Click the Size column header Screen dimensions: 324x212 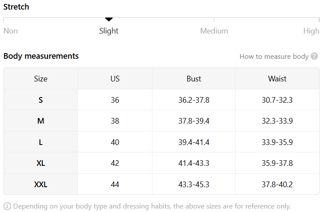tap(40, 79)
